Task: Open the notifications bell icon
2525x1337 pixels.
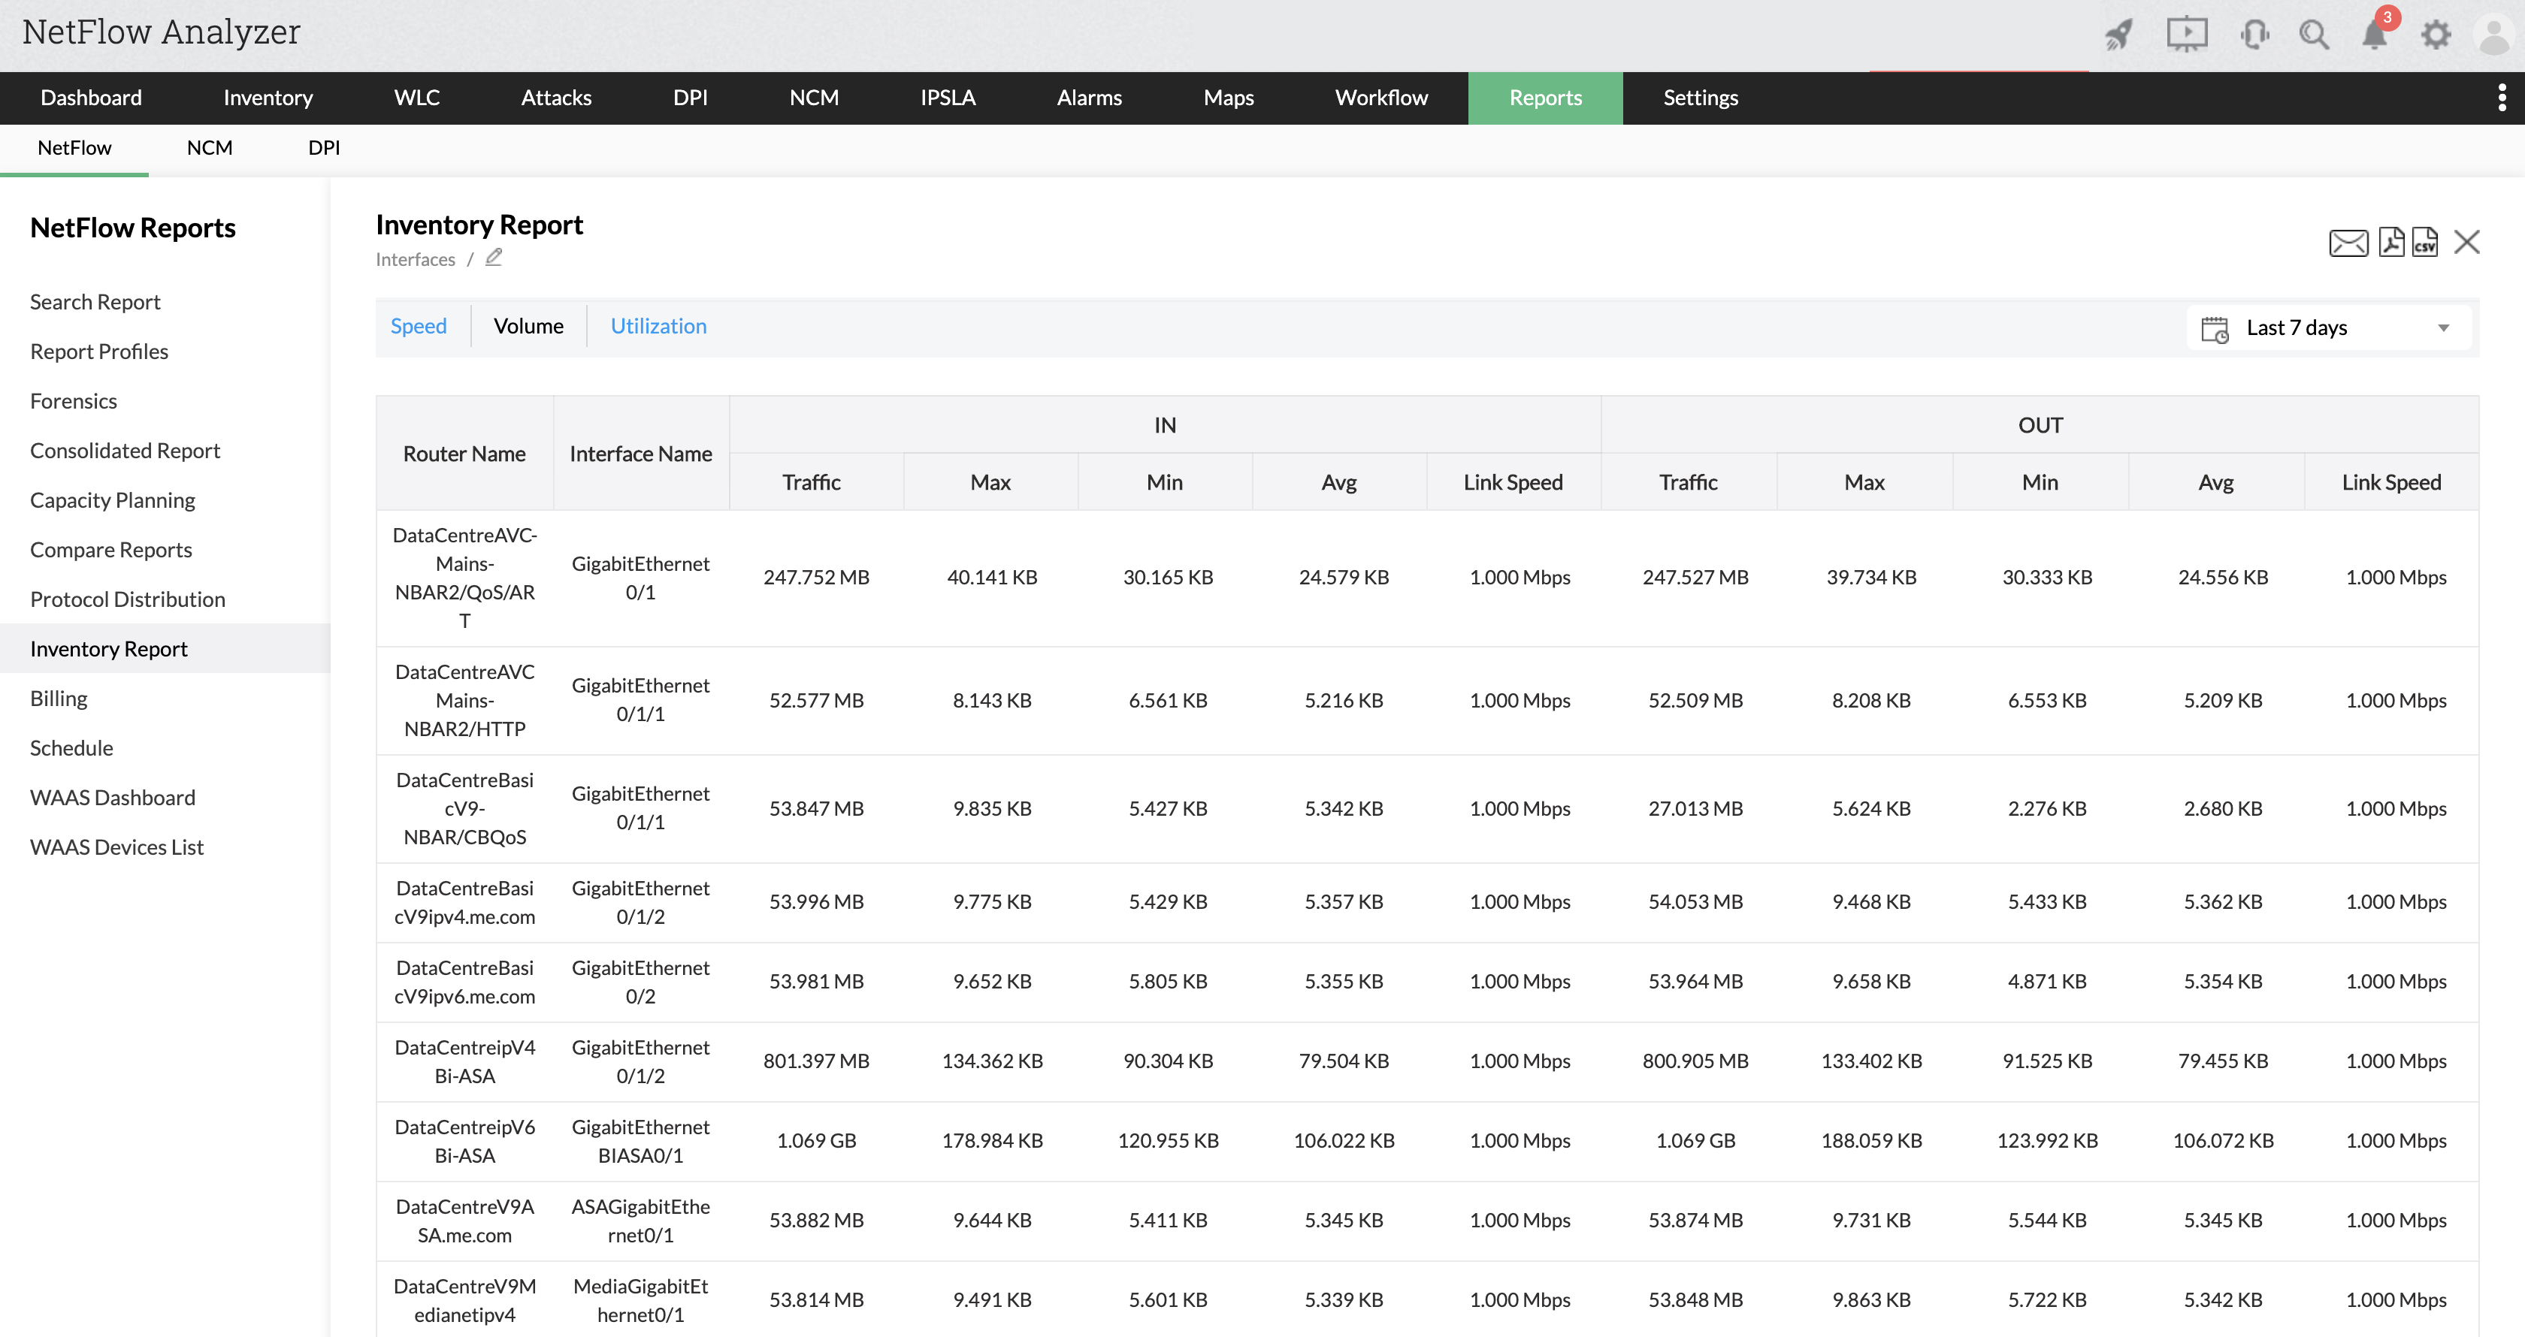Action: [x=2375, y=35]
